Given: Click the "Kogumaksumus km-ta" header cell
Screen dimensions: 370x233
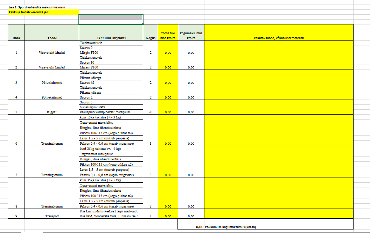Looking at the screenshot, I should click(191, 35).
